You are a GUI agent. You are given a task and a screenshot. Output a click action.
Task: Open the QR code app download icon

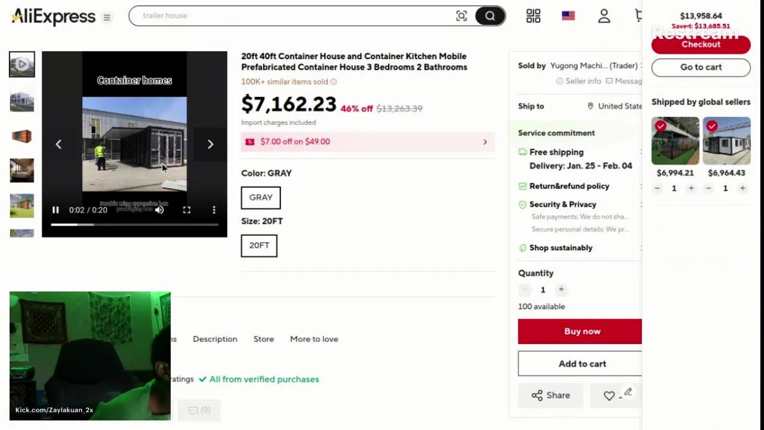533,16
